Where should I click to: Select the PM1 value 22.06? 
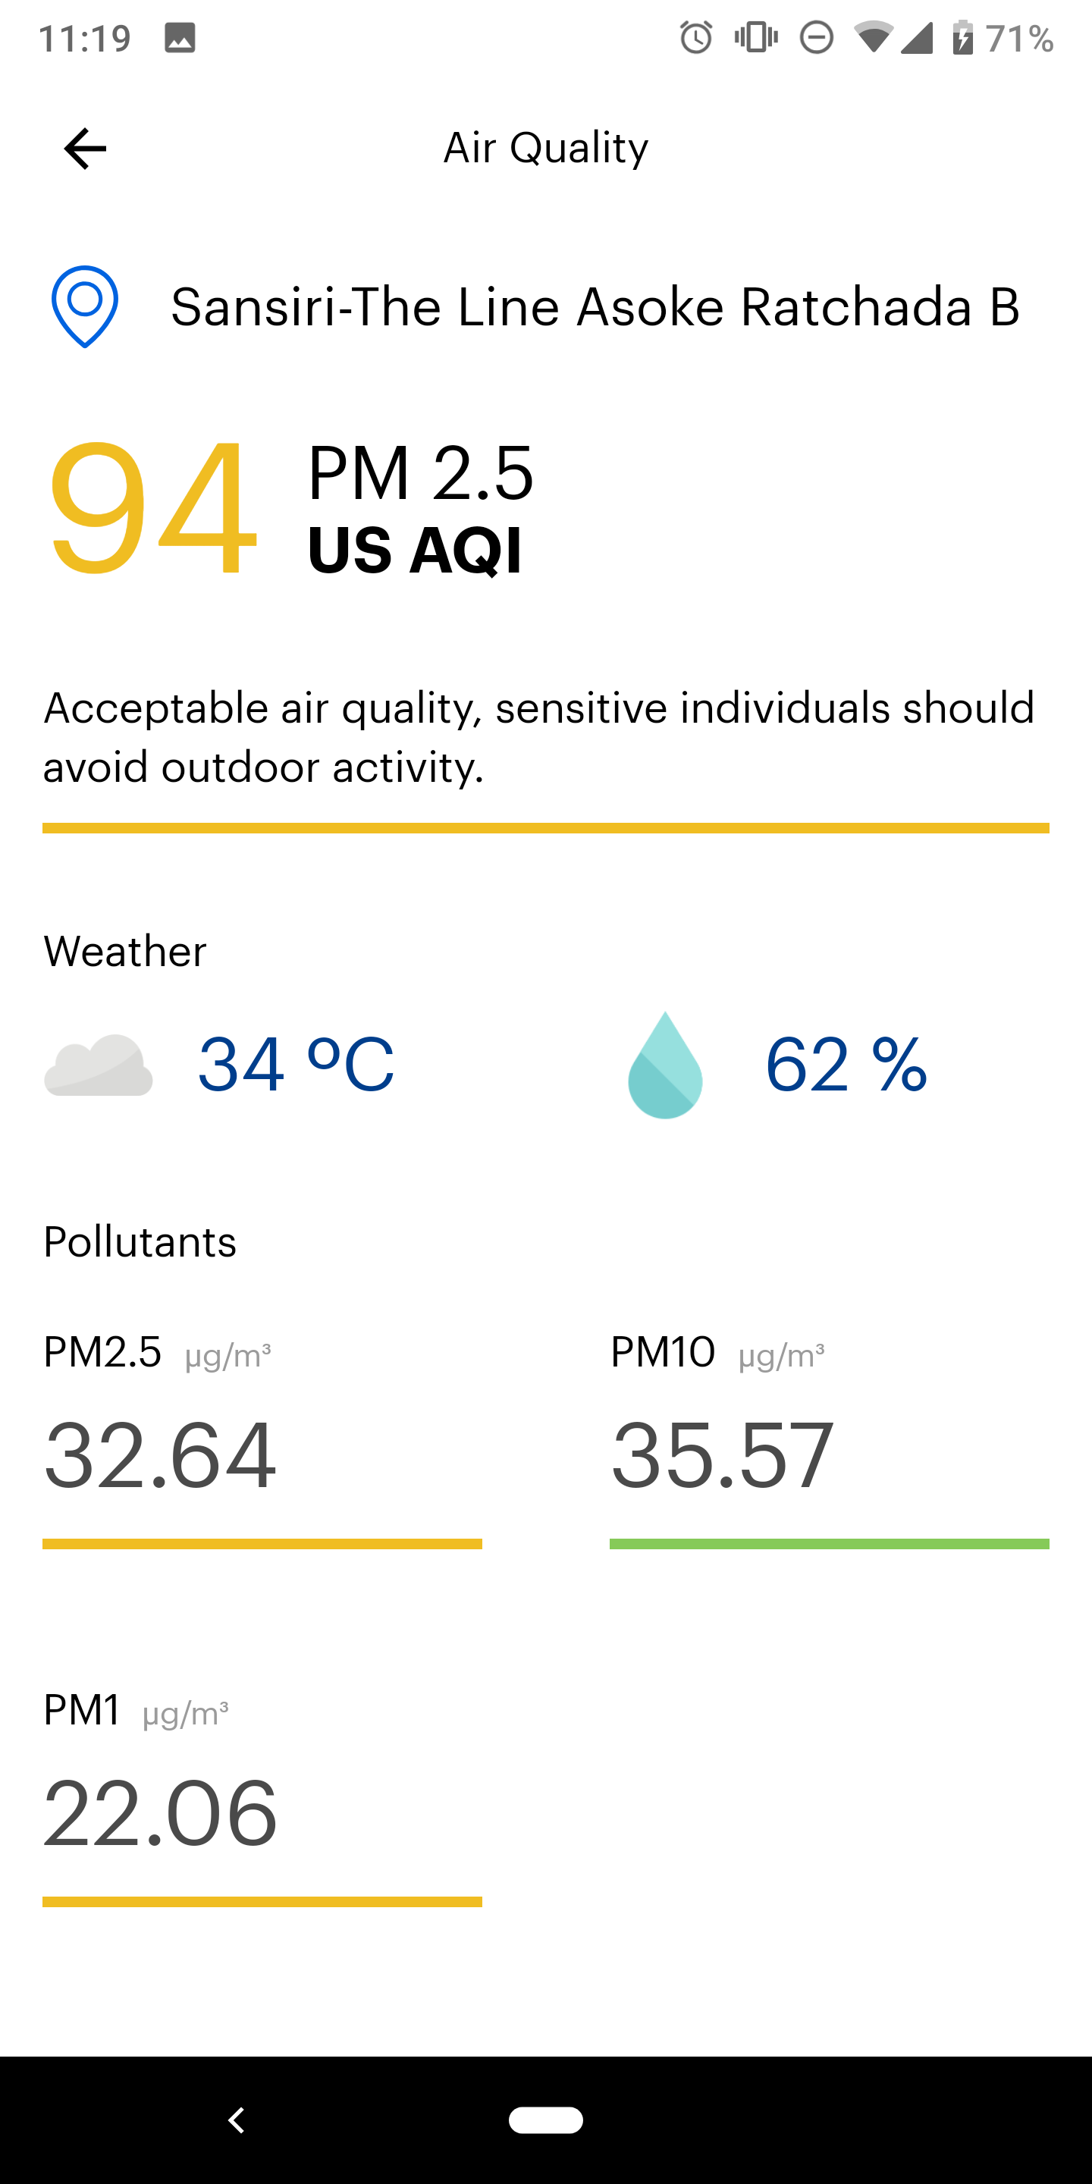click(x=159, y=1812)
